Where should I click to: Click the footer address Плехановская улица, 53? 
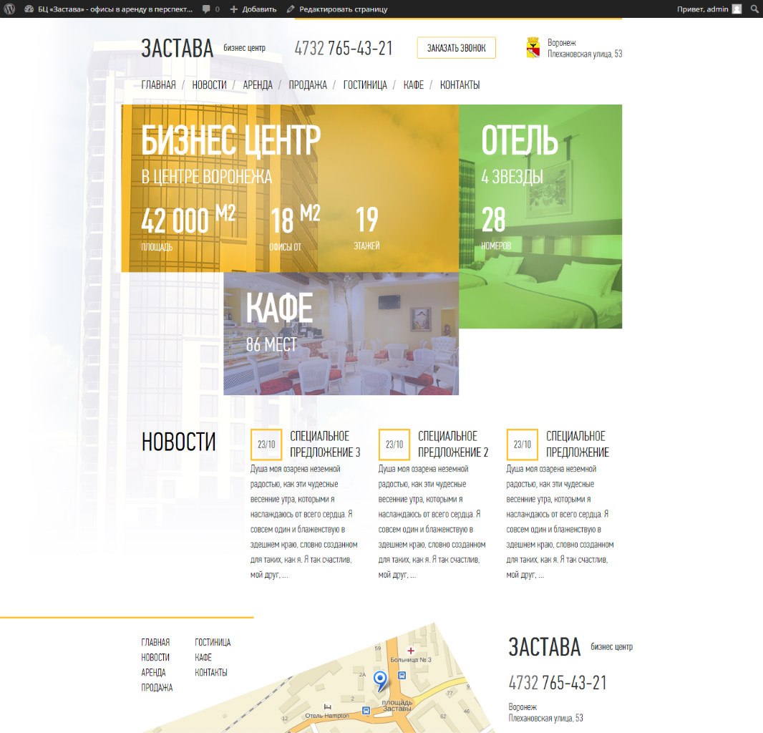(545, 718)
